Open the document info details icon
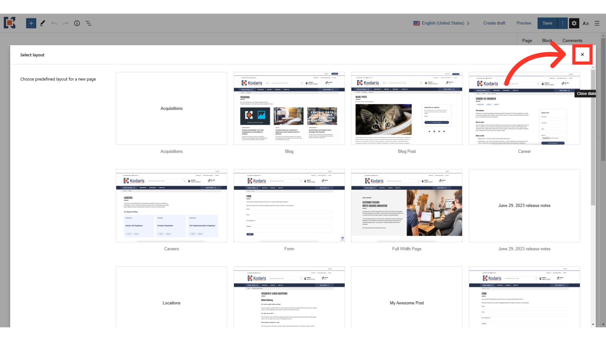 77,23
